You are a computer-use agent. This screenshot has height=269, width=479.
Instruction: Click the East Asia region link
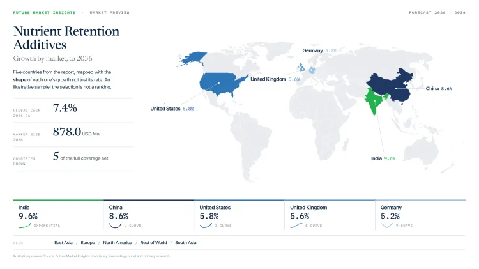coord(63,242)
